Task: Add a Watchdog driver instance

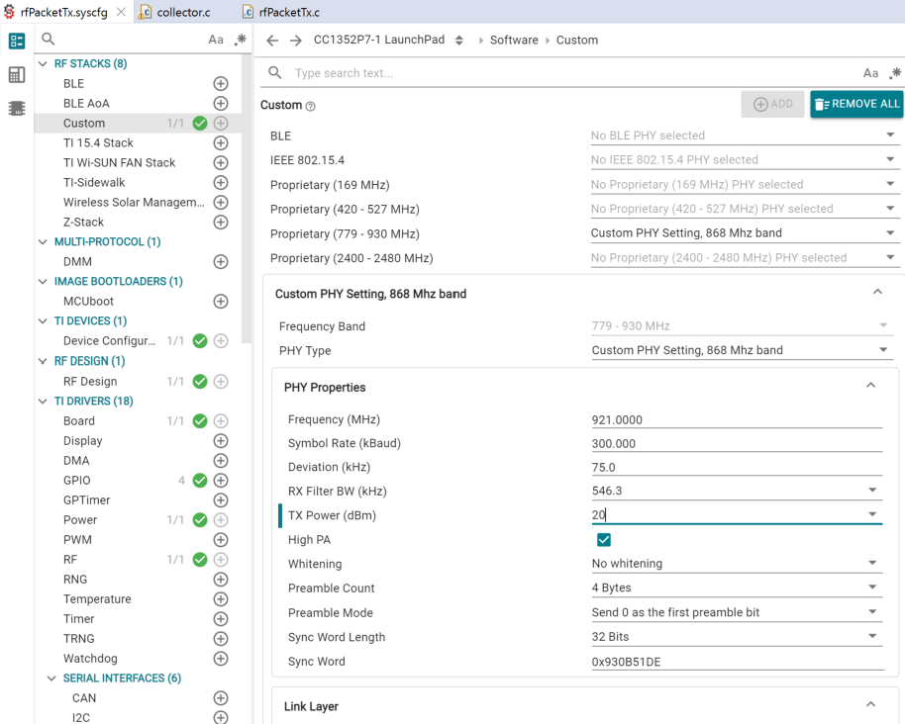Action: [221, 659]
